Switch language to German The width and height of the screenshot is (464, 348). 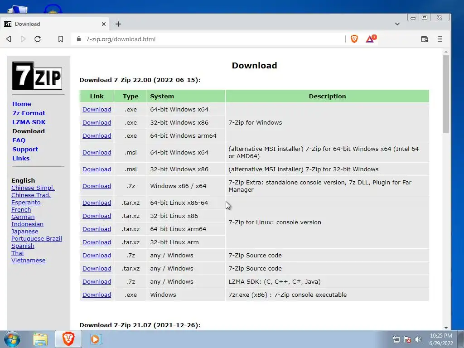pyautogui.click(x=23, y=217)
